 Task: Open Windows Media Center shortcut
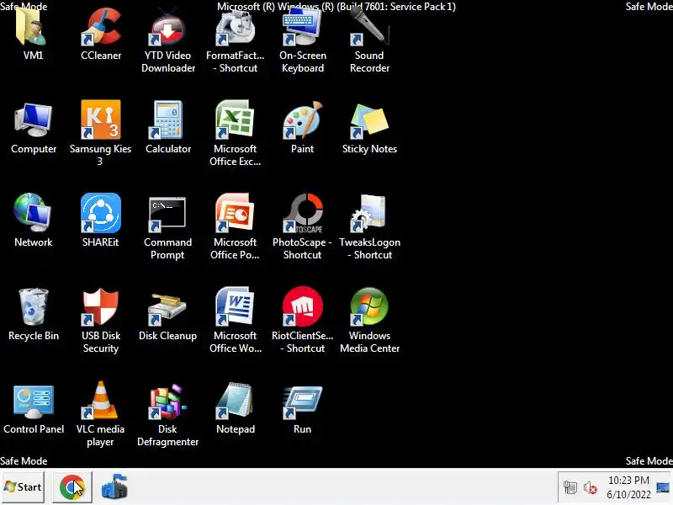(x=369, y=306)
